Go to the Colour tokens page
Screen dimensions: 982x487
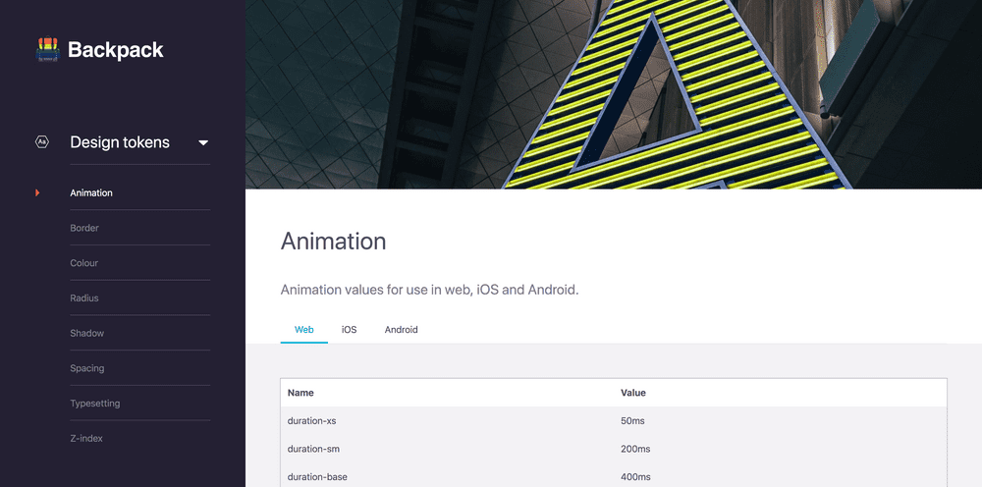point(84,263)
